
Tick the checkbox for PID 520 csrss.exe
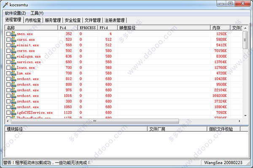[x=8, y=40]
